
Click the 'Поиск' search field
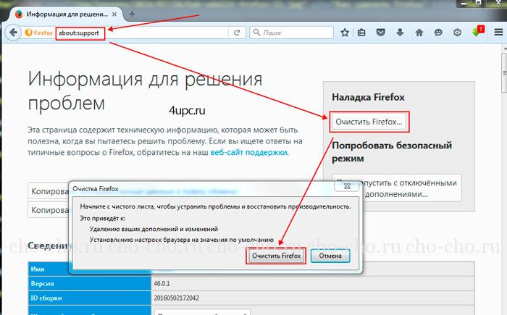(x=293, y=33)
